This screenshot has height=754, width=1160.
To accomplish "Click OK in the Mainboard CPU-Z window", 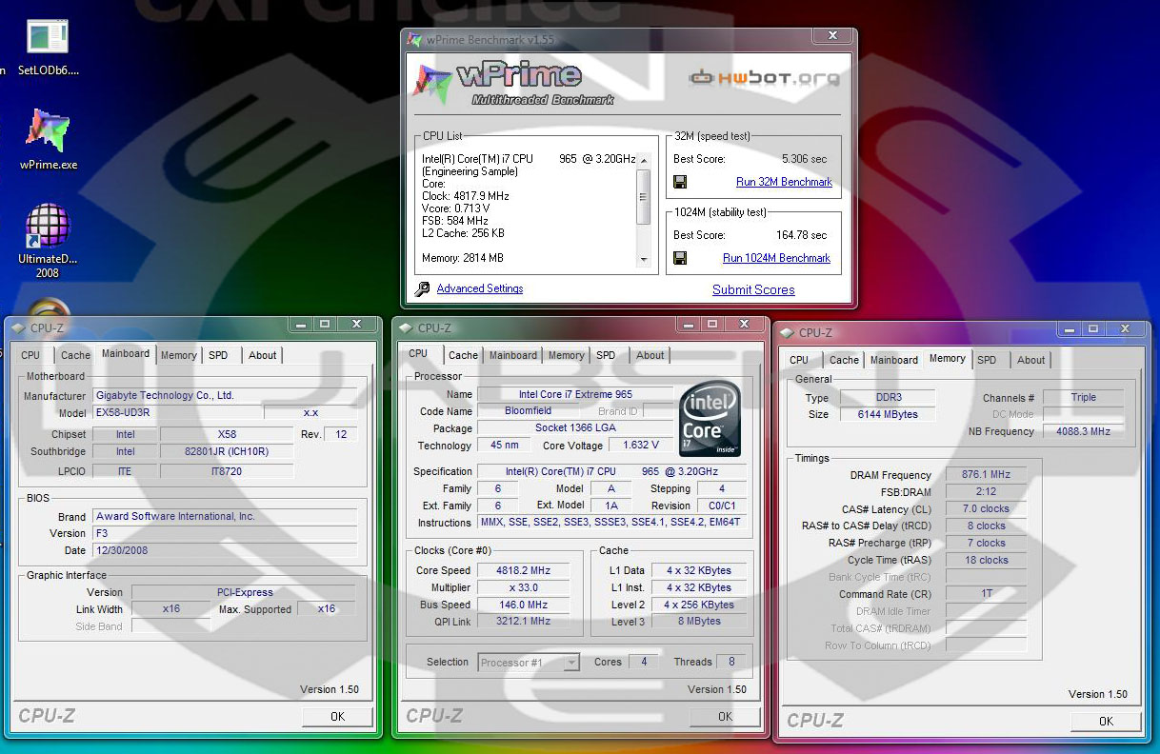I will [x=337, y=716].
